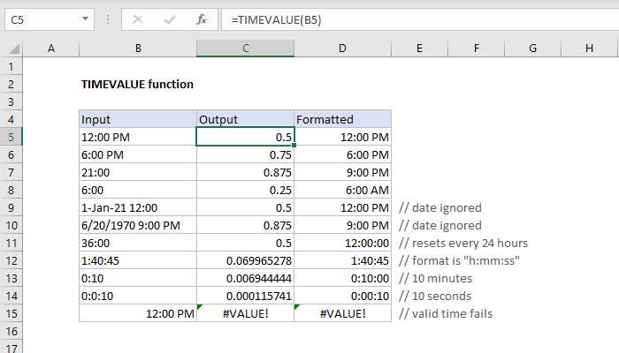Image resolution: width=619 pixels, height=353 pixels.
Task: Click the '// format is "h:mm:ss"' note
Action: 459,261
